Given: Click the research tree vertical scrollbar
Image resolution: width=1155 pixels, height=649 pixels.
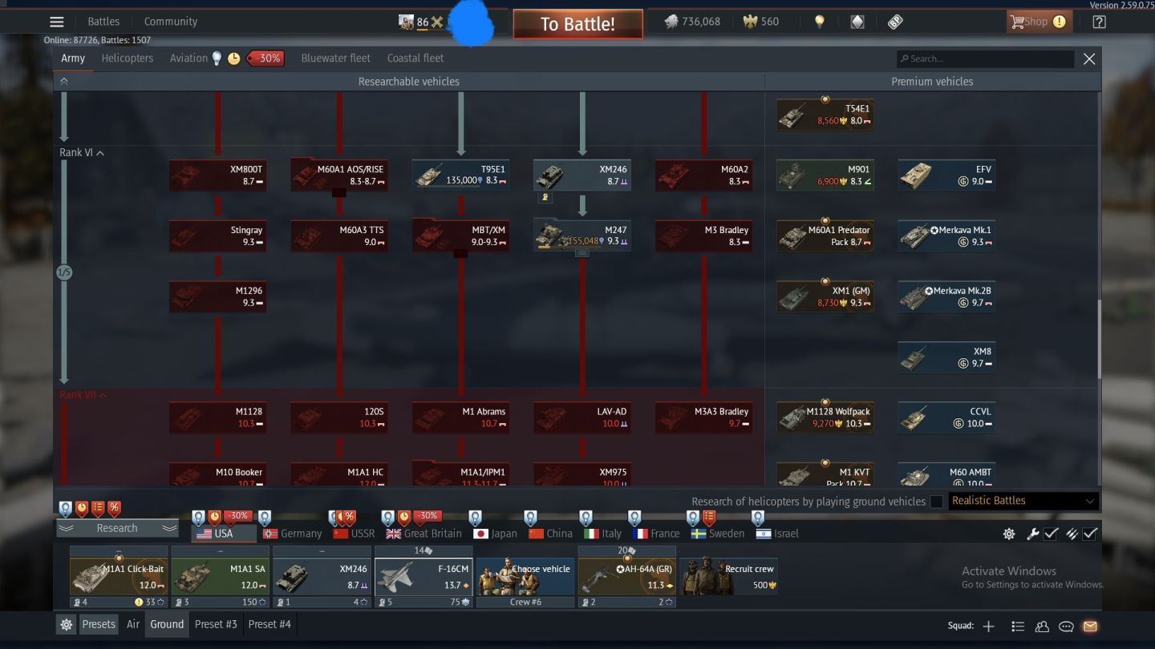Looking at the screenshot, I should [x=1099, y=340].
